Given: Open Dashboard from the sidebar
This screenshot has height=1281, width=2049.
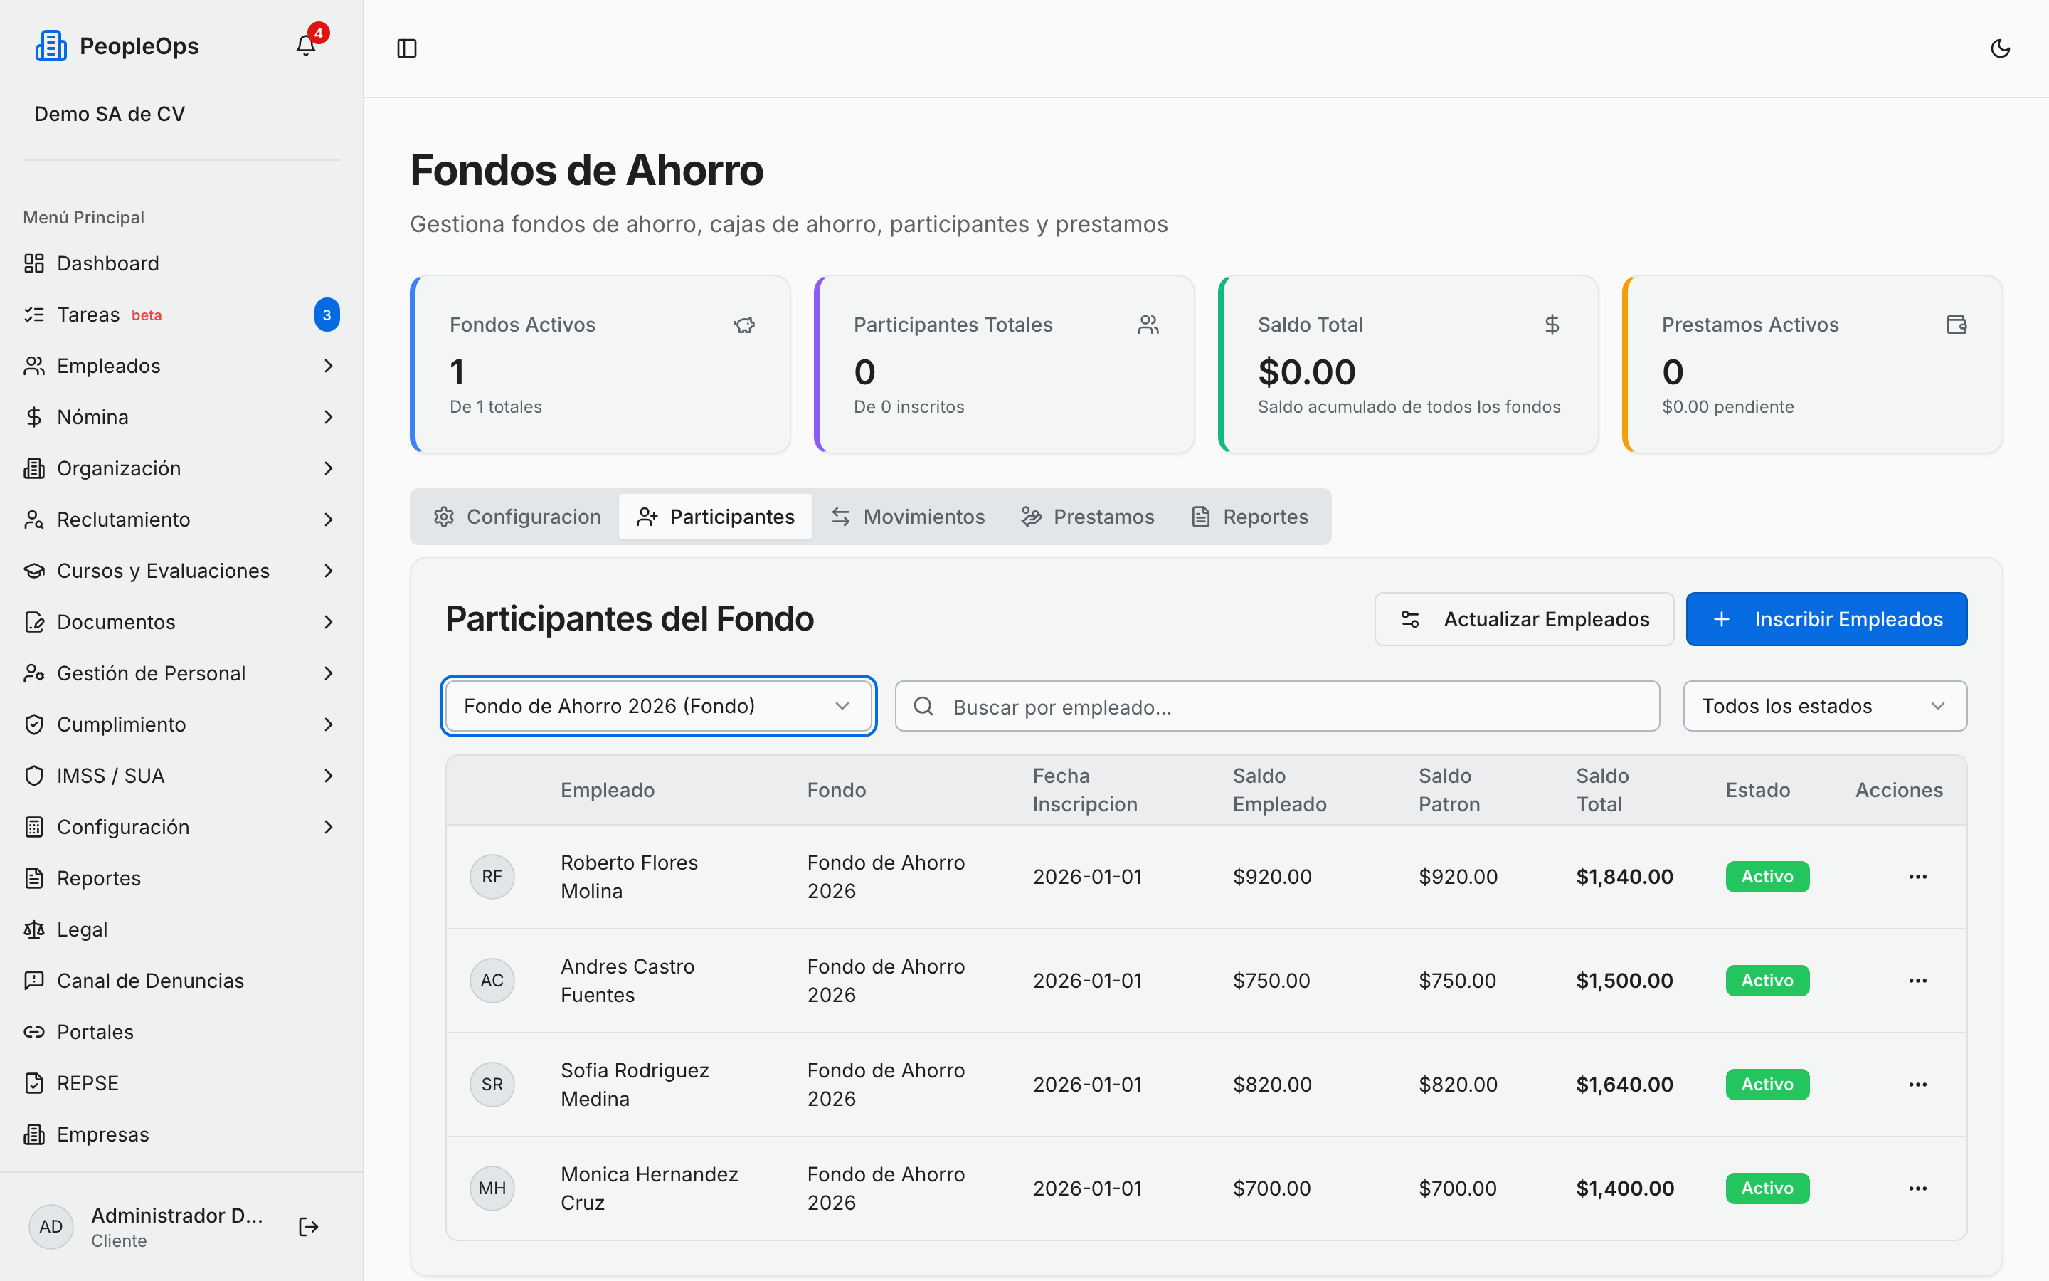Looking at the screenshot, I should coord(181,263).
